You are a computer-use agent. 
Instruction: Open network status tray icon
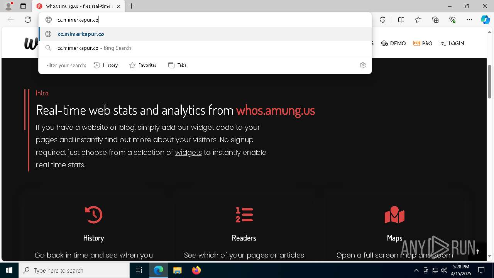point(435,270)
